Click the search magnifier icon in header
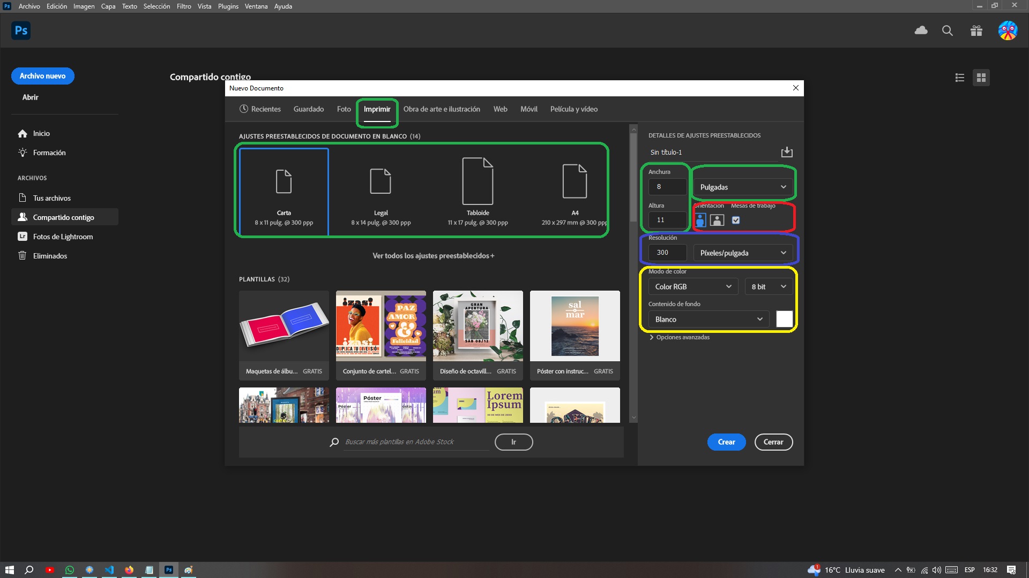This screenshot has height=578, width=1029. point(948,31)
